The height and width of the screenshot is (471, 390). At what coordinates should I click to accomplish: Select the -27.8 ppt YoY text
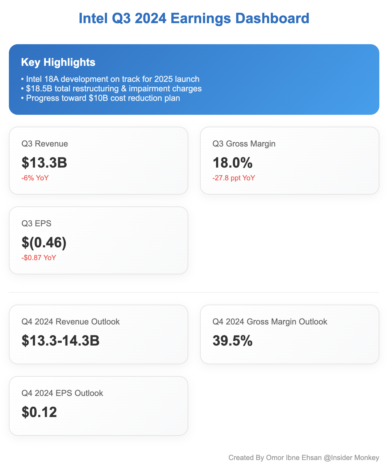pyautogui.click(x=234, y=178)
